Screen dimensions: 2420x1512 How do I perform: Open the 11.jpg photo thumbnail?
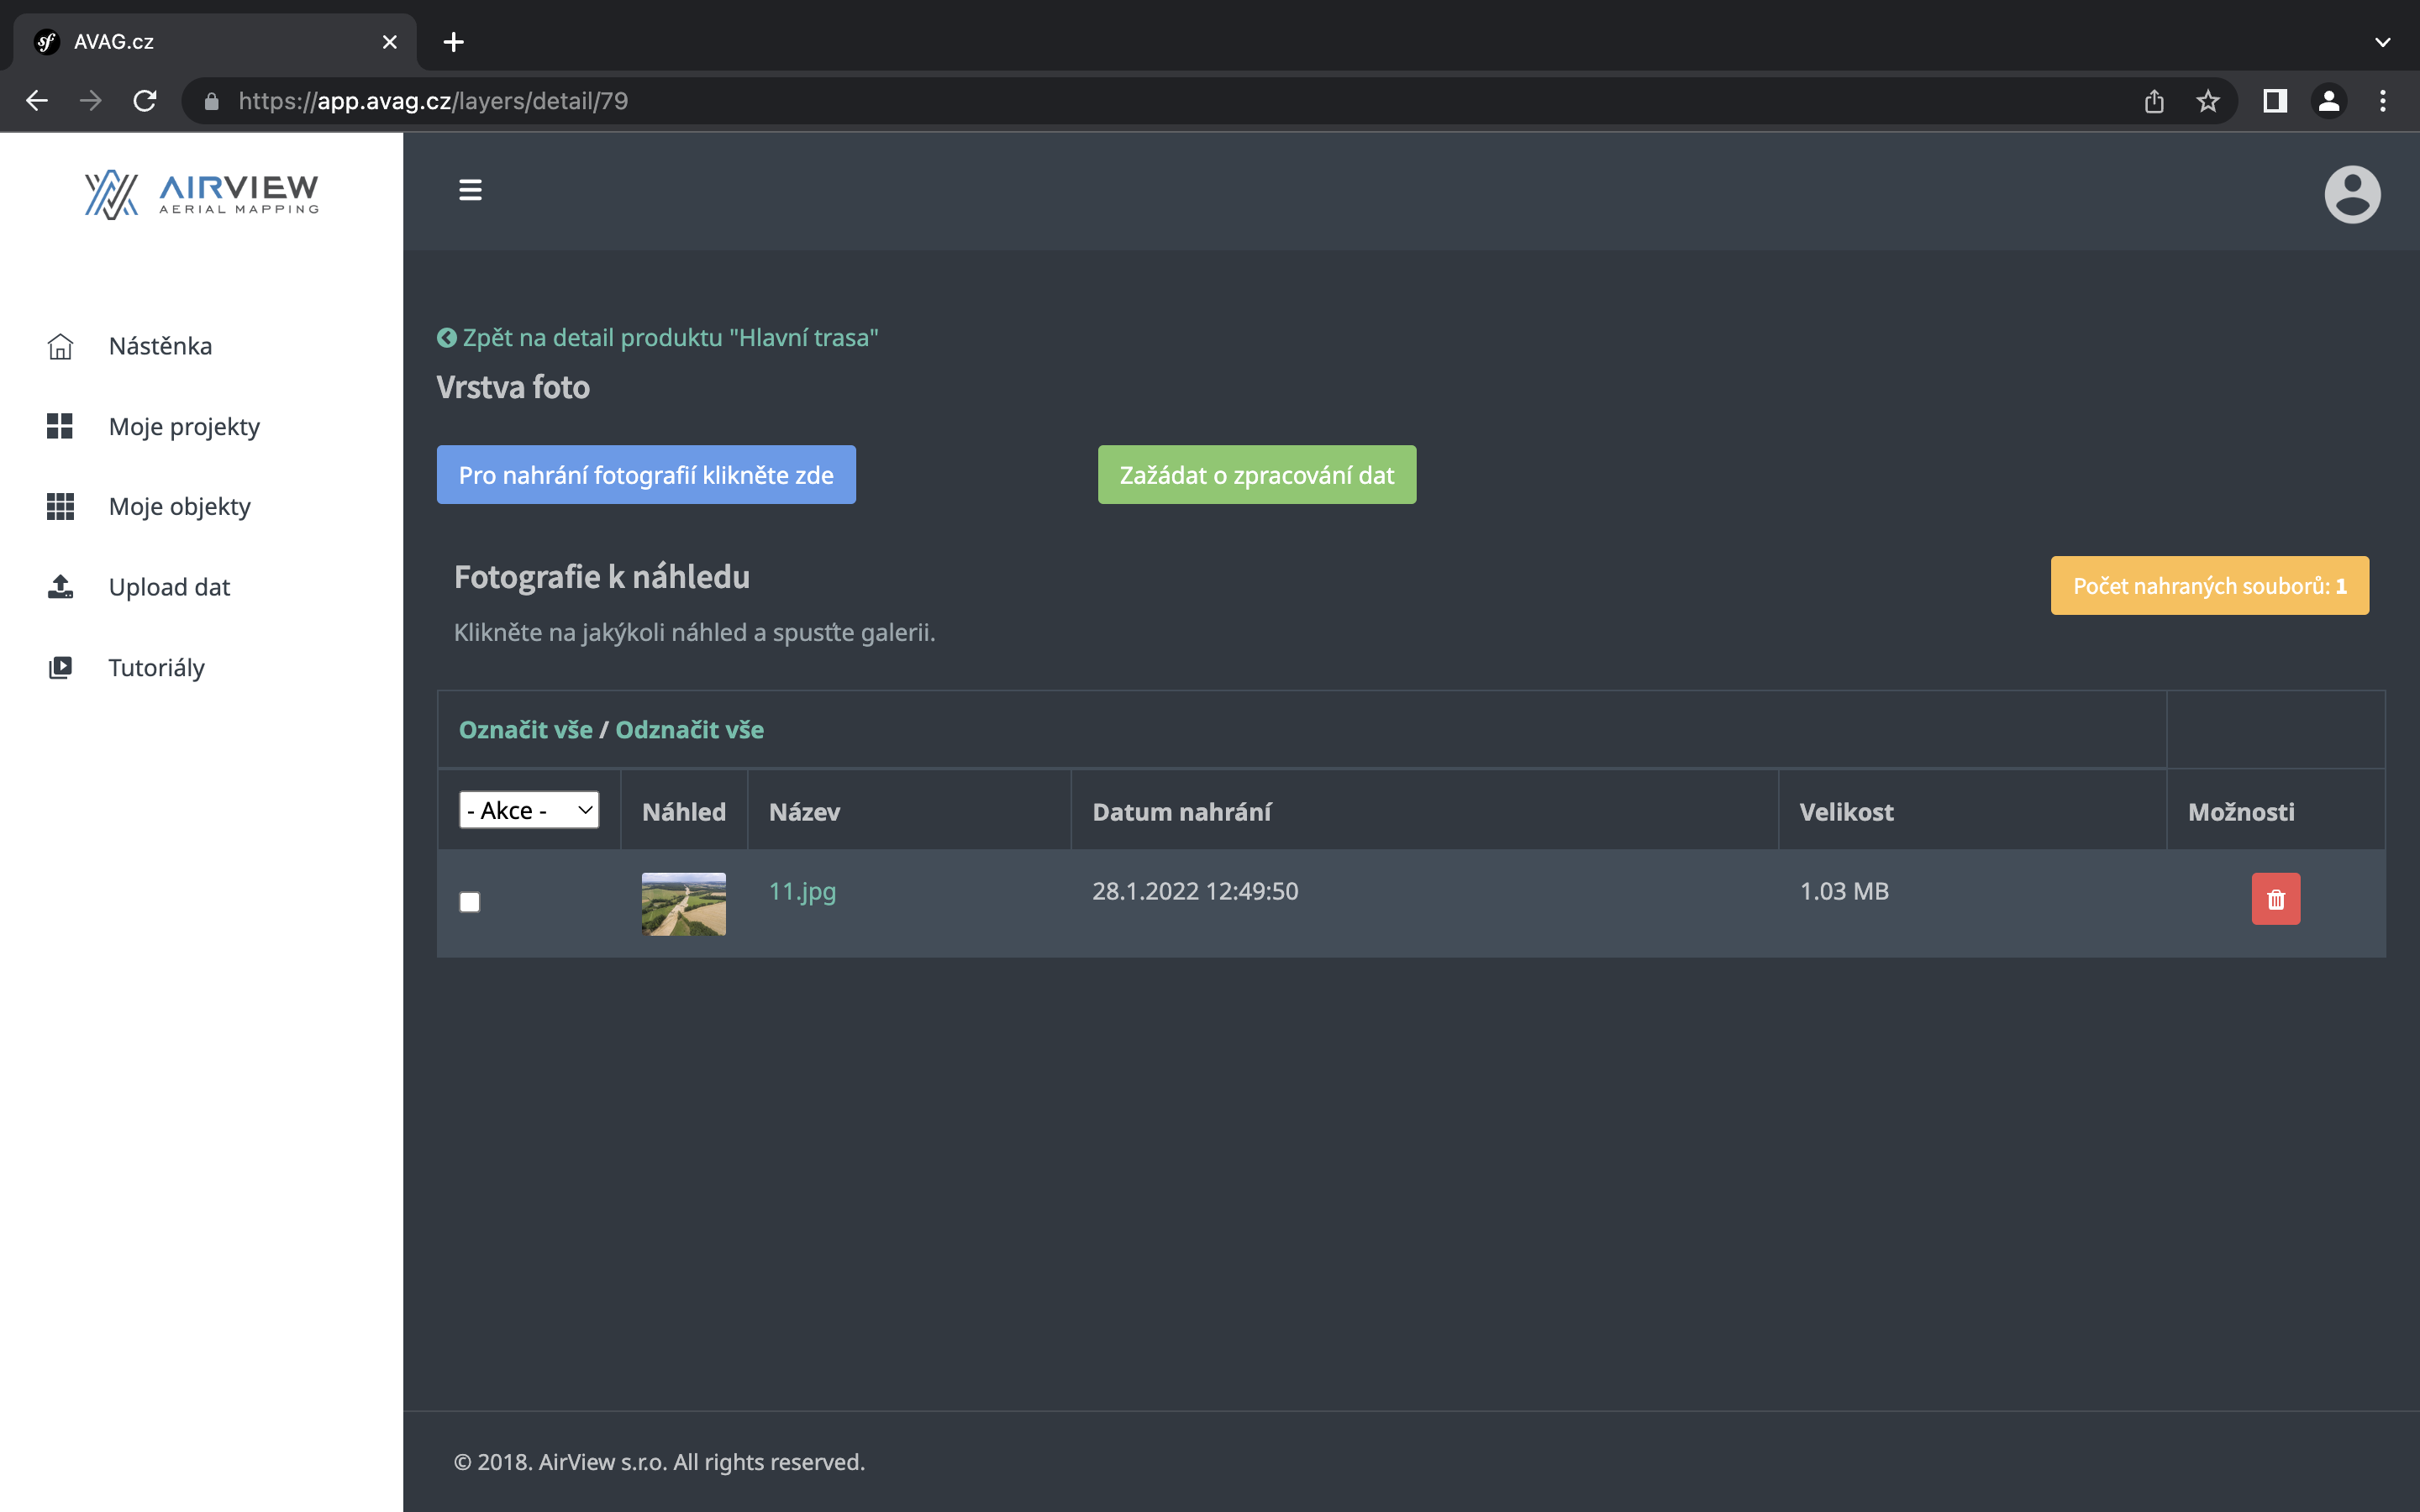point(683,904)
